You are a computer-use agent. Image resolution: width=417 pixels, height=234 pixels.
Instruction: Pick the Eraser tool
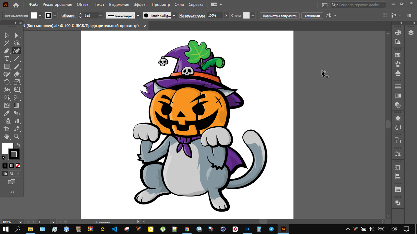[17, 74]
